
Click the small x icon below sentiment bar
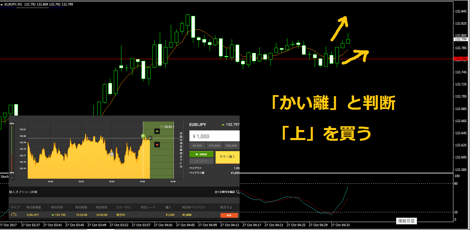[11, 178]
